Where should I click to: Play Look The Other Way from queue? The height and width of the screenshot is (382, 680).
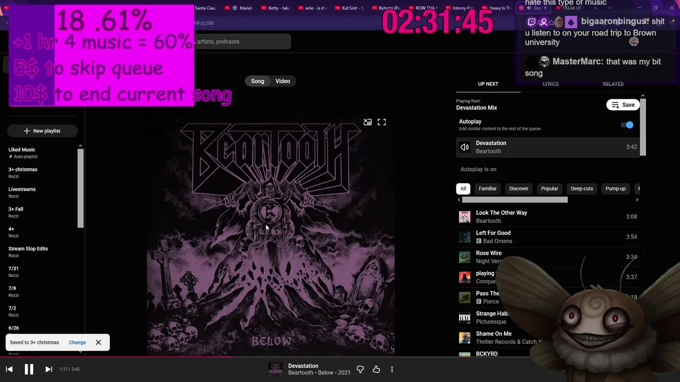pyautogui.click(x=548, y=216)
